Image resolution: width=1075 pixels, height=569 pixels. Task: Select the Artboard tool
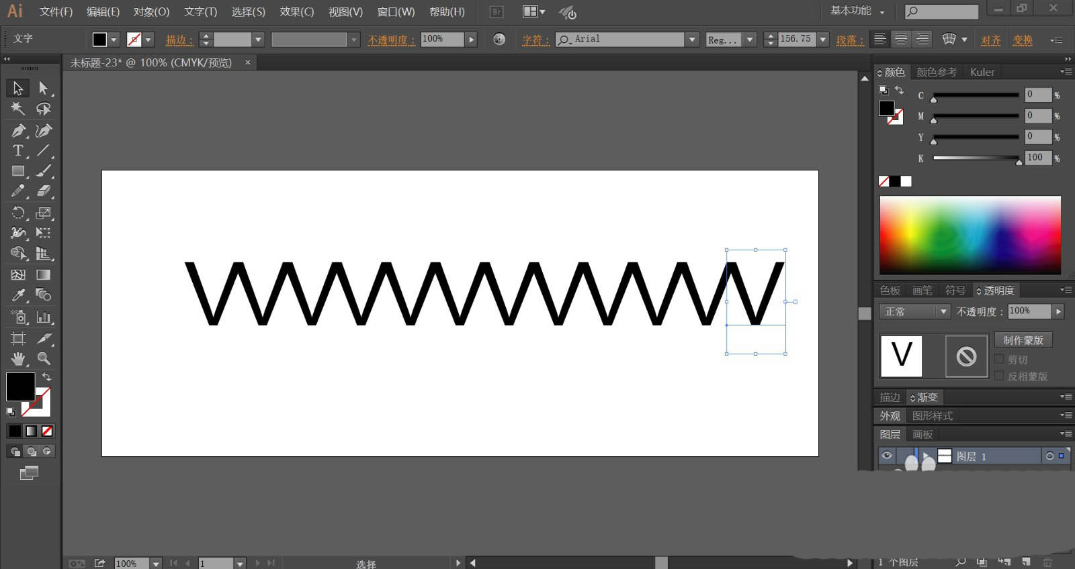(x=18, y=338)
